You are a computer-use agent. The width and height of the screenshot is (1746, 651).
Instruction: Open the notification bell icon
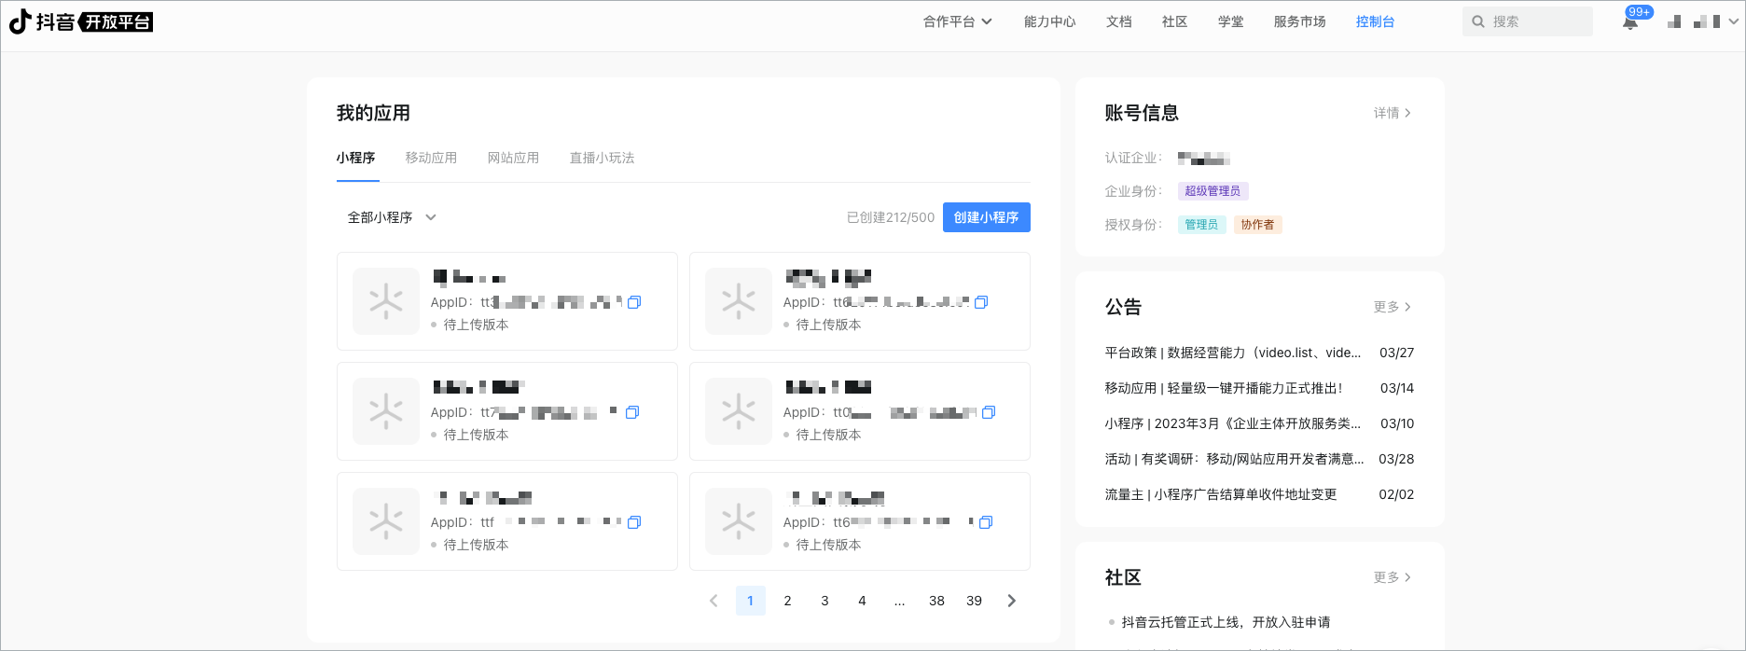(x=1630, y=22)
